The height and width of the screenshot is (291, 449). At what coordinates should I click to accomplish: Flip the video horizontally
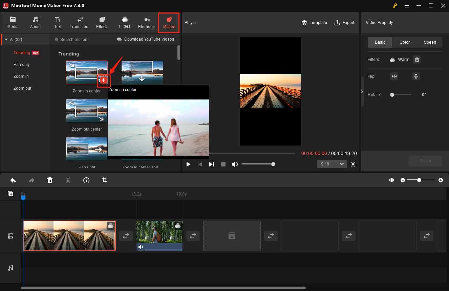pyautogui.click(x=394, y=76)
